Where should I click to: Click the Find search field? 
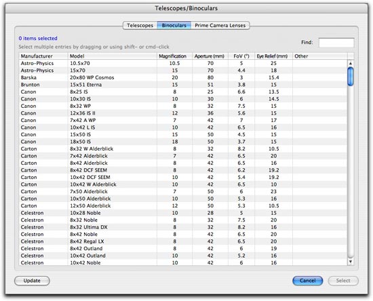click(x=336, y=43)
